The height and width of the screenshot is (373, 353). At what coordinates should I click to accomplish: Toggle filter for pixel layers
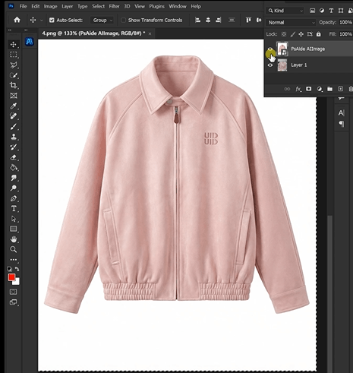point(313,11)
